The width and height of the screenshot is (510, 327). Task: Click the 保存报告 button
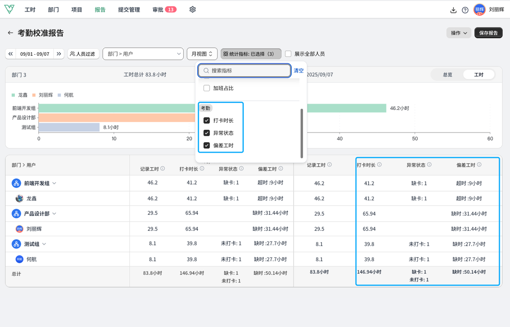click(488, 33)
